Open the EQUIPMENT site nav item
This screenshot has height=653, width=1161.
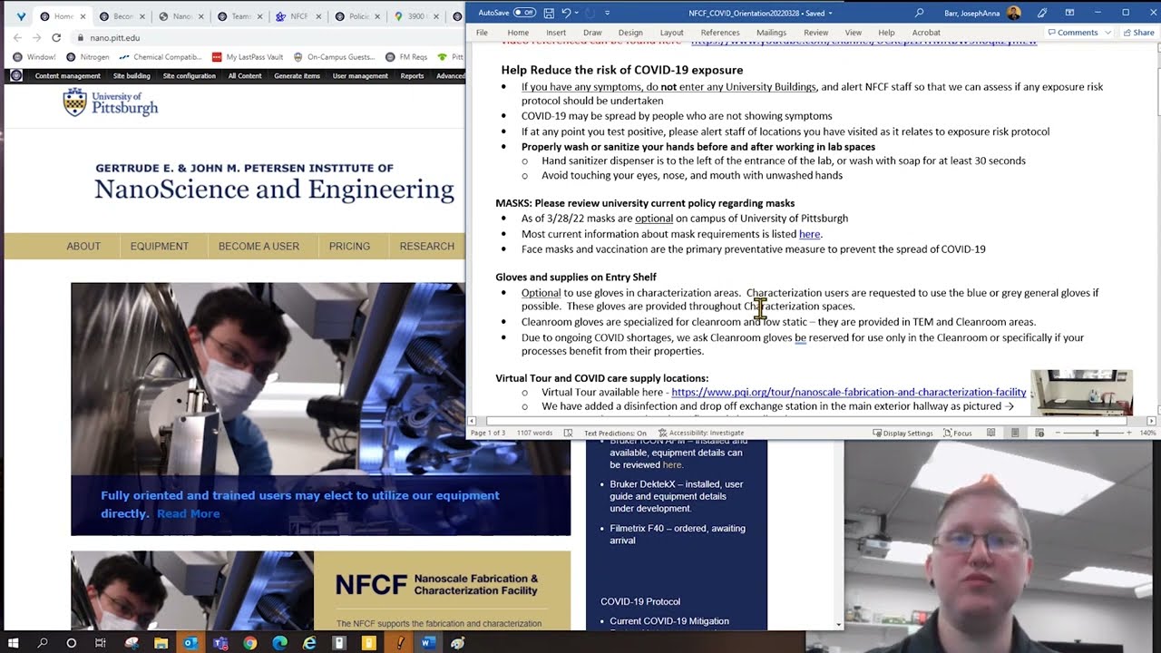point(160,246)
